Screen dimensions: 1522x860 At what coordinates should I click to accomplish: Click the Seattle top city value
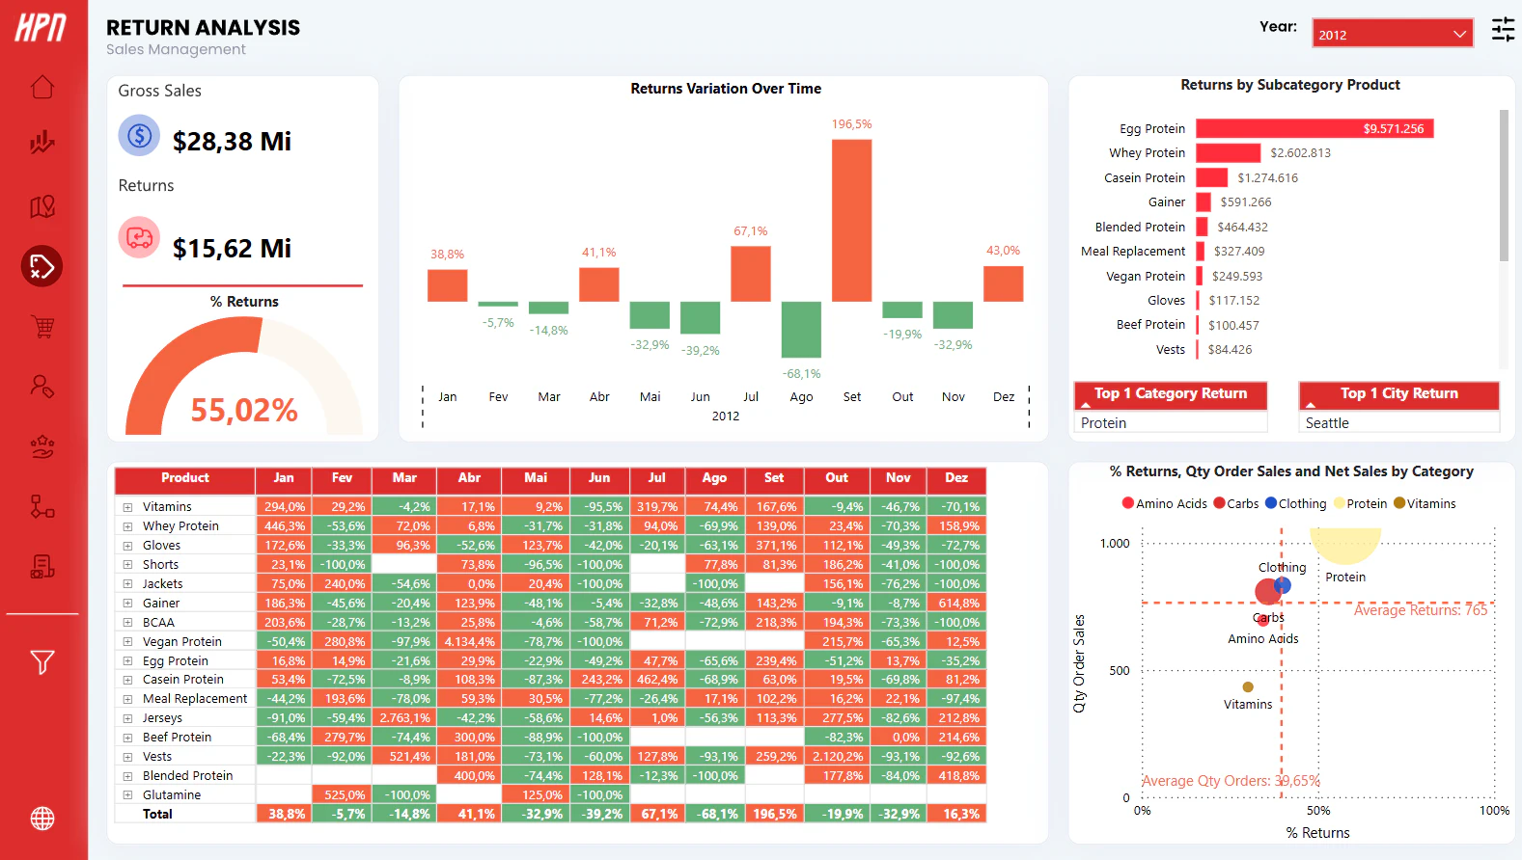[1327, 423]
